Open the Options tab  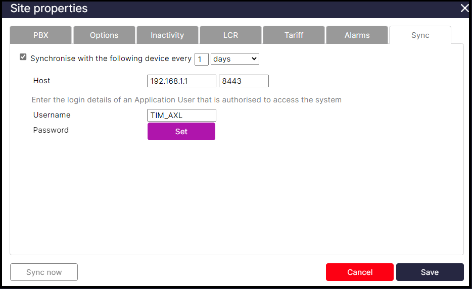pyautogui.click(x=104, y=35)
